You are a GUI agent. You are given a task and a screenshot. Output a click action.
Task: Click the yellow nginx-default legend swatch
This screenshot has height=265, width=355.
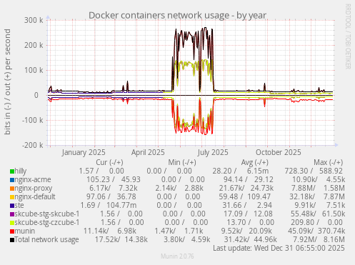point(12,197)
